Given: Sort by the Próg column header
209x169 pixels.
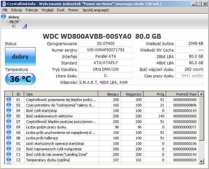Looking at the screenshot, I should [155, 94].
